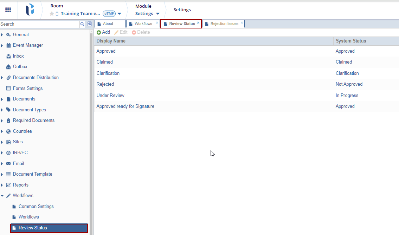Viewport: 399px width, 235px height.
Task: Select the Under Review status row
Action: (110, 96)
